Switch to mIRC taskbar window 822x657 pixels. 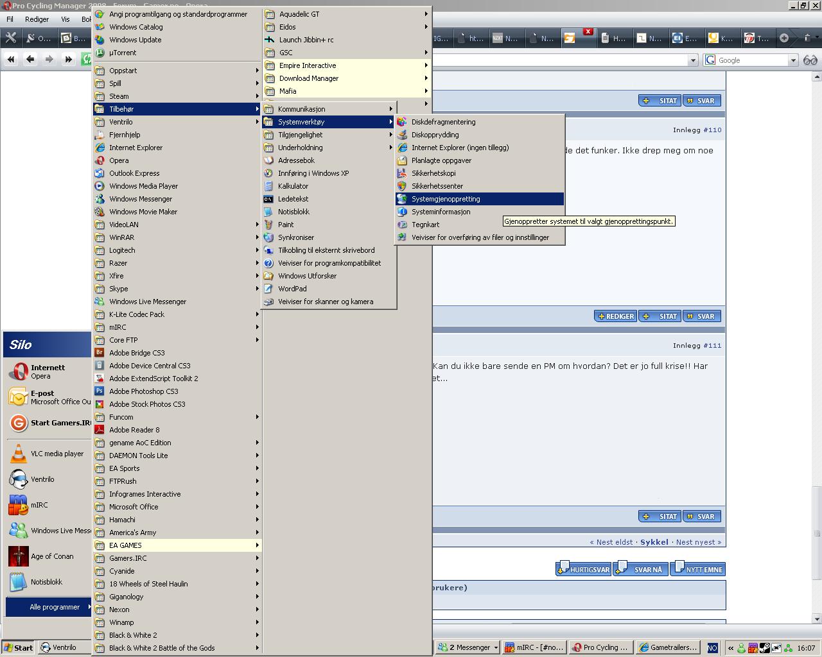[x=534, y=647]
